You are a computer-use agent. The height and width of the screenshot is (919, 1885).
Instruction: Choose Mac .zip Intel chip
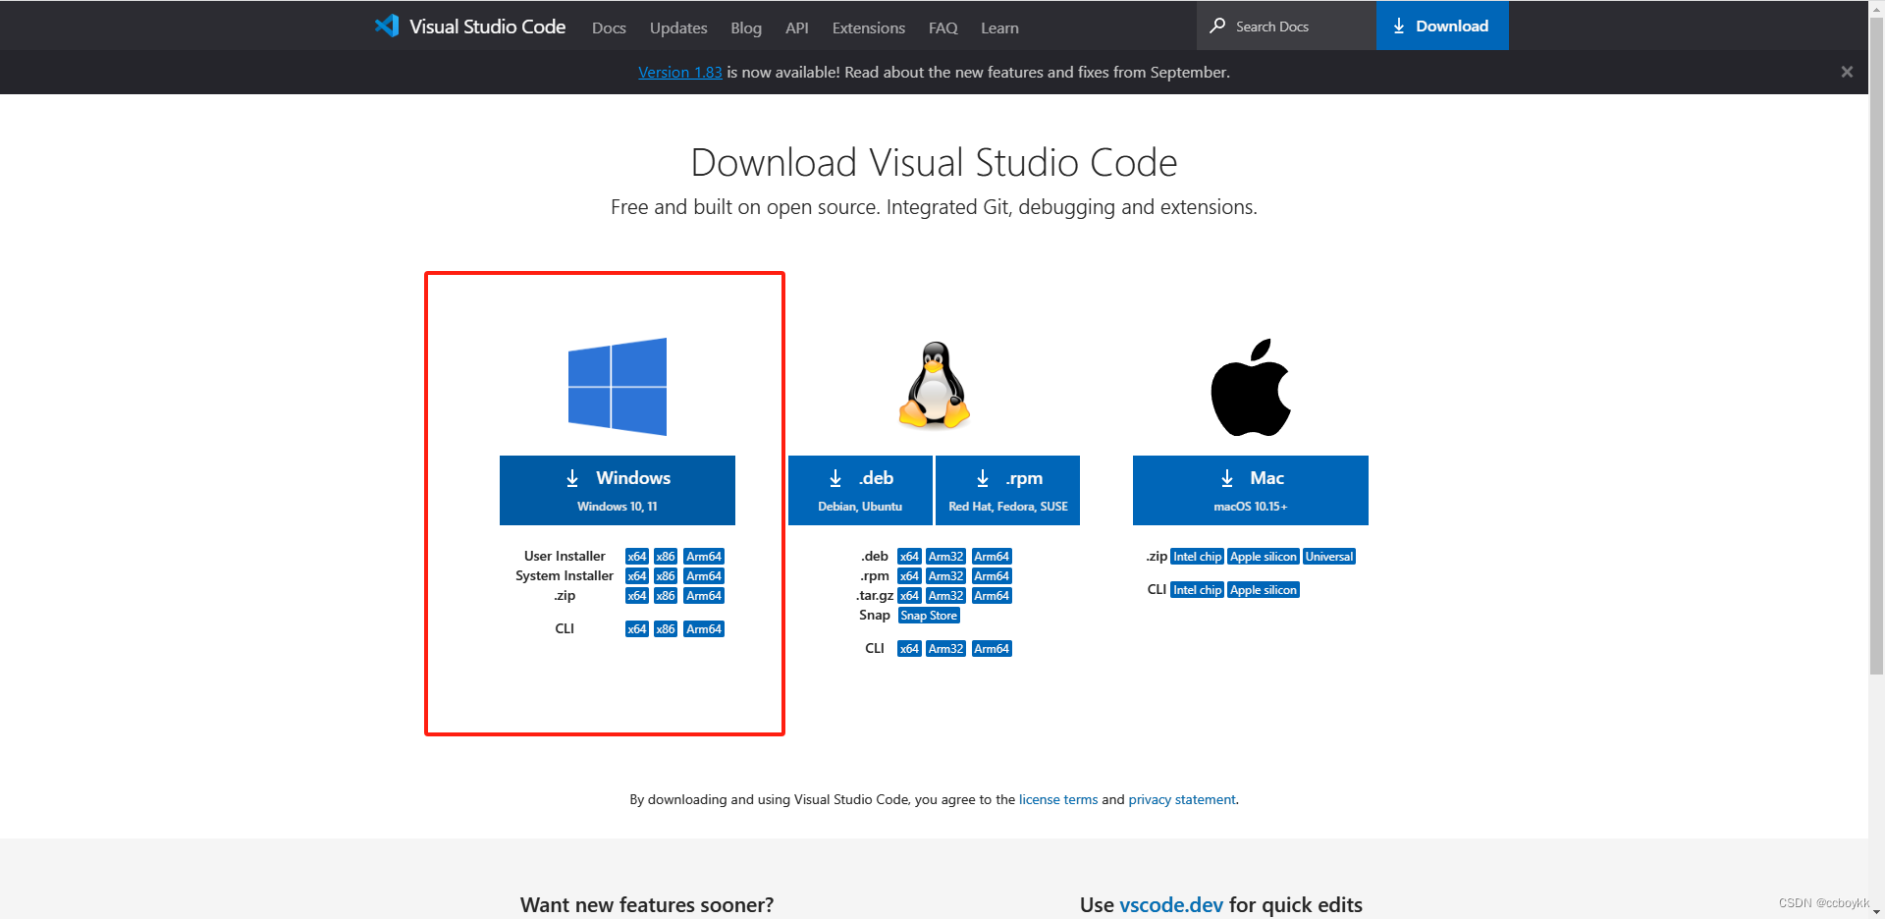[x=1198, y=557]
